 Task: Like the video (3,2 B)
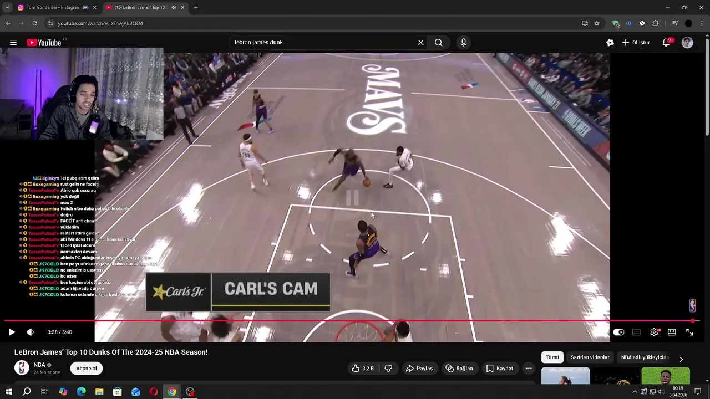pyautogui.click(x=363, y=369)
